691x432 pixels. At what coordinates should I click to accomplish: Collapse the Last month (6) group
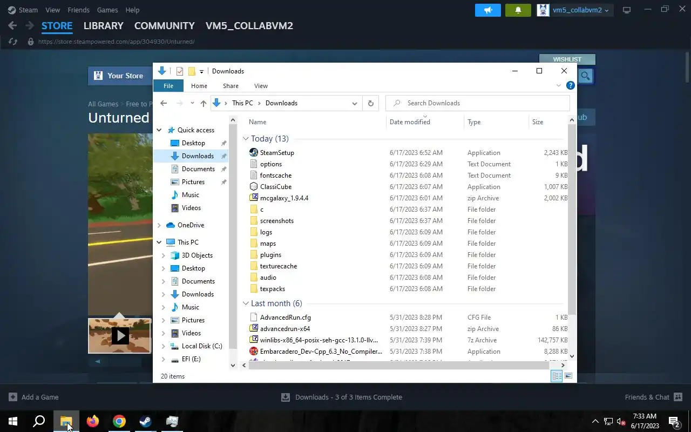246,303
